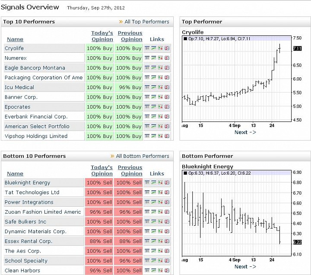Image resolution: width=311 pixels, height=275 pixels.
Task: Click the up/down arrows icon for Cryolife
Action: pyautogui.click(x=160, y=48)
